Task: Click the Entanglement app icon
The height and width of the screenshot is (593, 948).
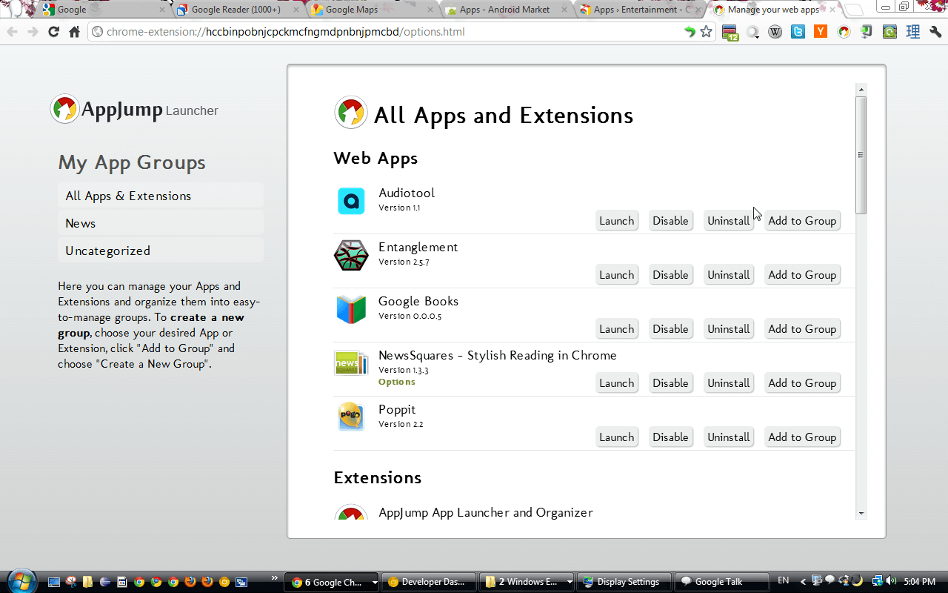Action: (x=351, y=255)
